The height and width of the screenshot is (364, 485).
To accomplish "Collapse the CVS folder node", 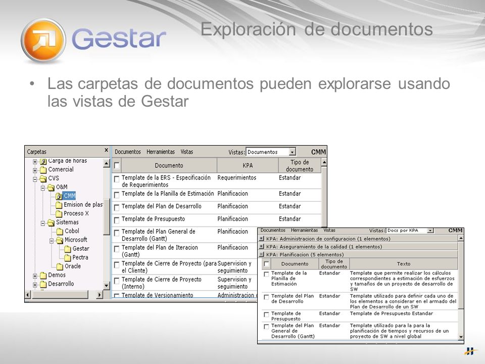I will (35, 179).
